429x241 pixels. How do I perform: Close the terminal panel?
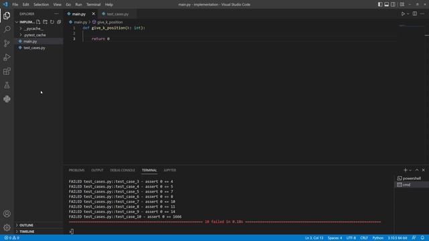click(x=423, y=170)
